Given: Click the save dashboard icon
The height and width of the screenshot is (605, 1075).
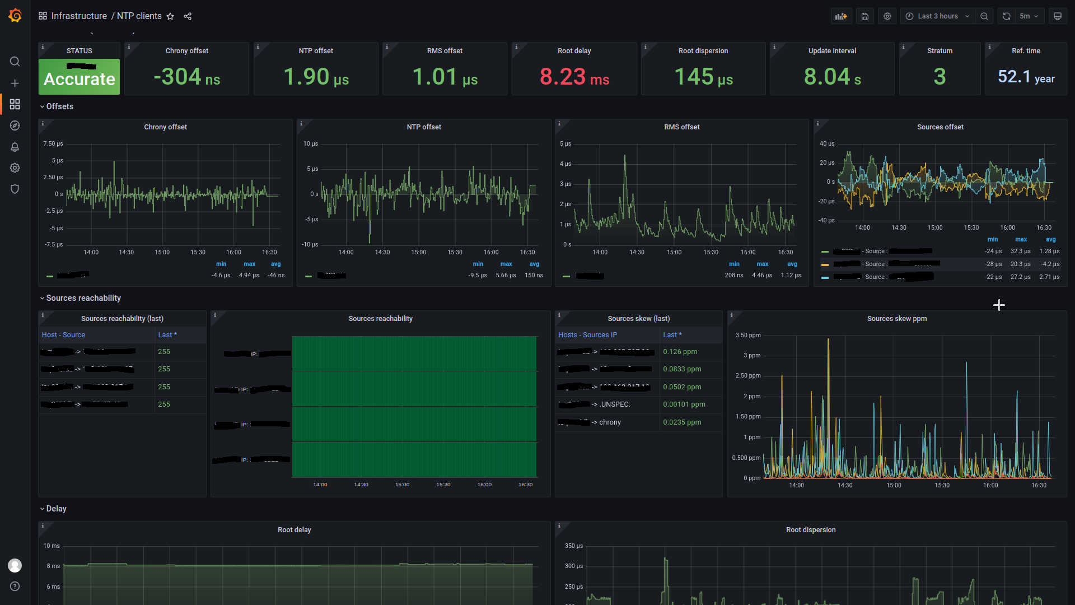Looking at the screenshot, I should 864,16.
